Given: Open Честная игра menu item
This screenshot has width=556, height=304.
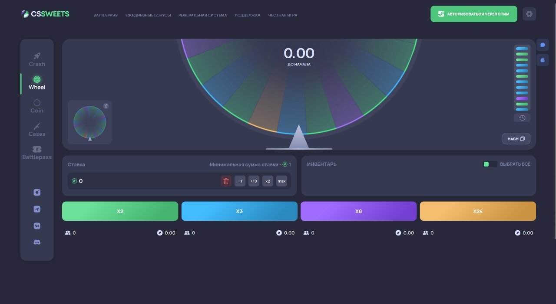Looking at the screenshot, I should [x=283, y=15].
